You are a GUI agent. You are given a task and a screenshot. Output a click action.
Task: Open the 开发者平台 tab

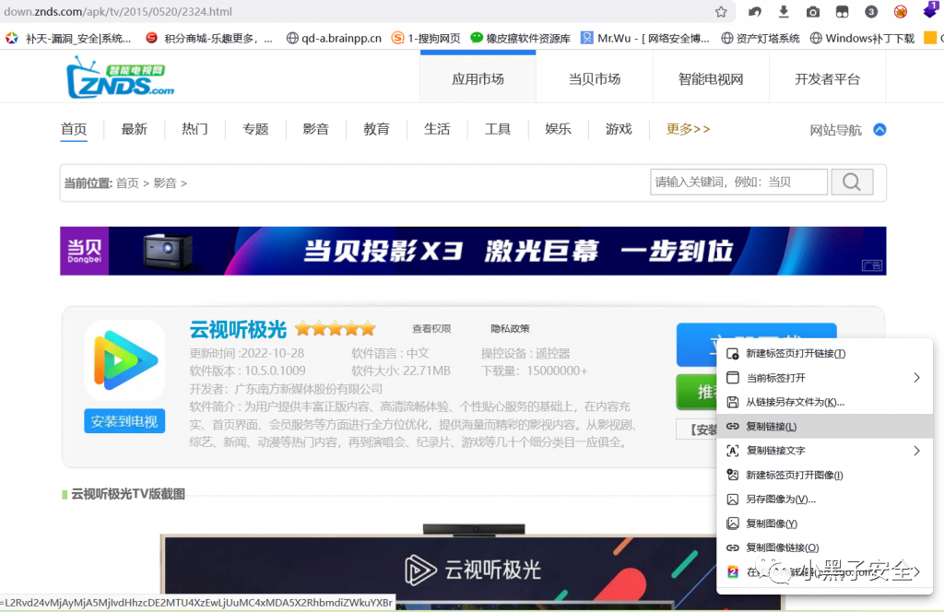[x=827, y=79]
